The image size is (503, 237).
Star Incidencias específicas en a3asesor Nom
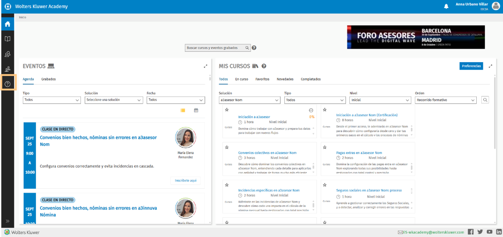(x=227, y=185)
